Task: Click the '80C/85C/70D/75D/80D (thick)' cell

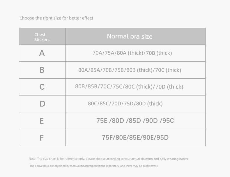Action: coord(135,104)
